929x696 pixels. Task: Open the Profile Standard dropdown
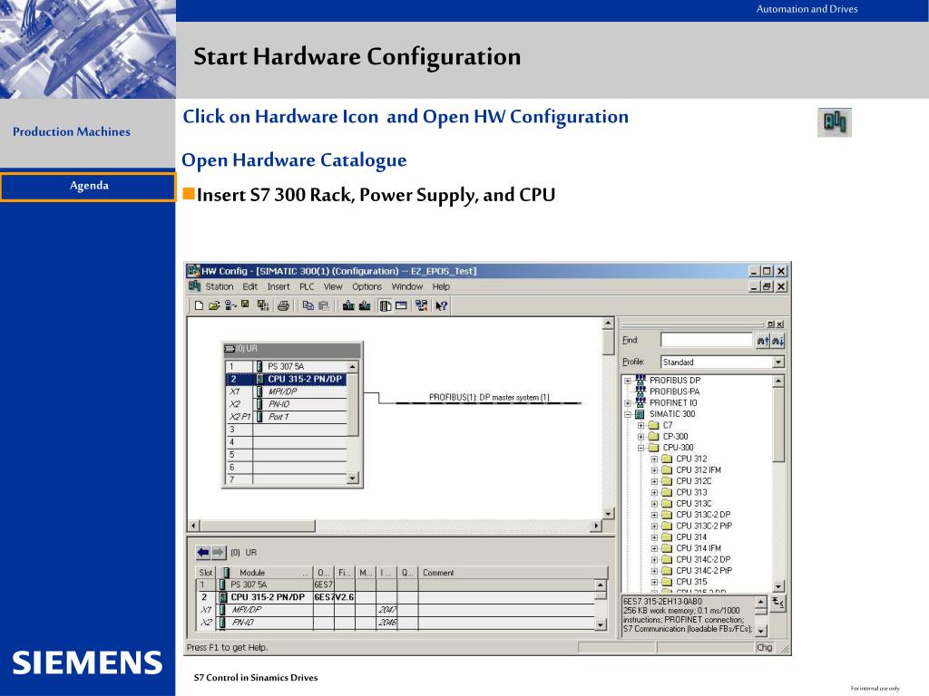point(778,362)
